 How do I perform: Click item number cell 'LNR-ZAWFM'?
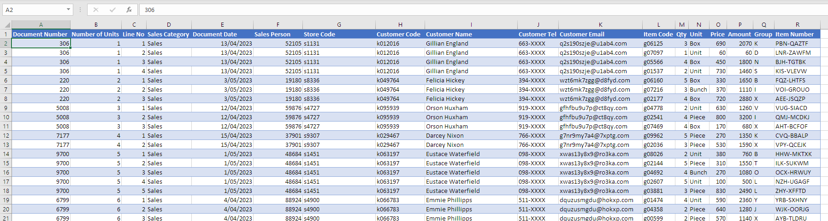coord(798,52)
